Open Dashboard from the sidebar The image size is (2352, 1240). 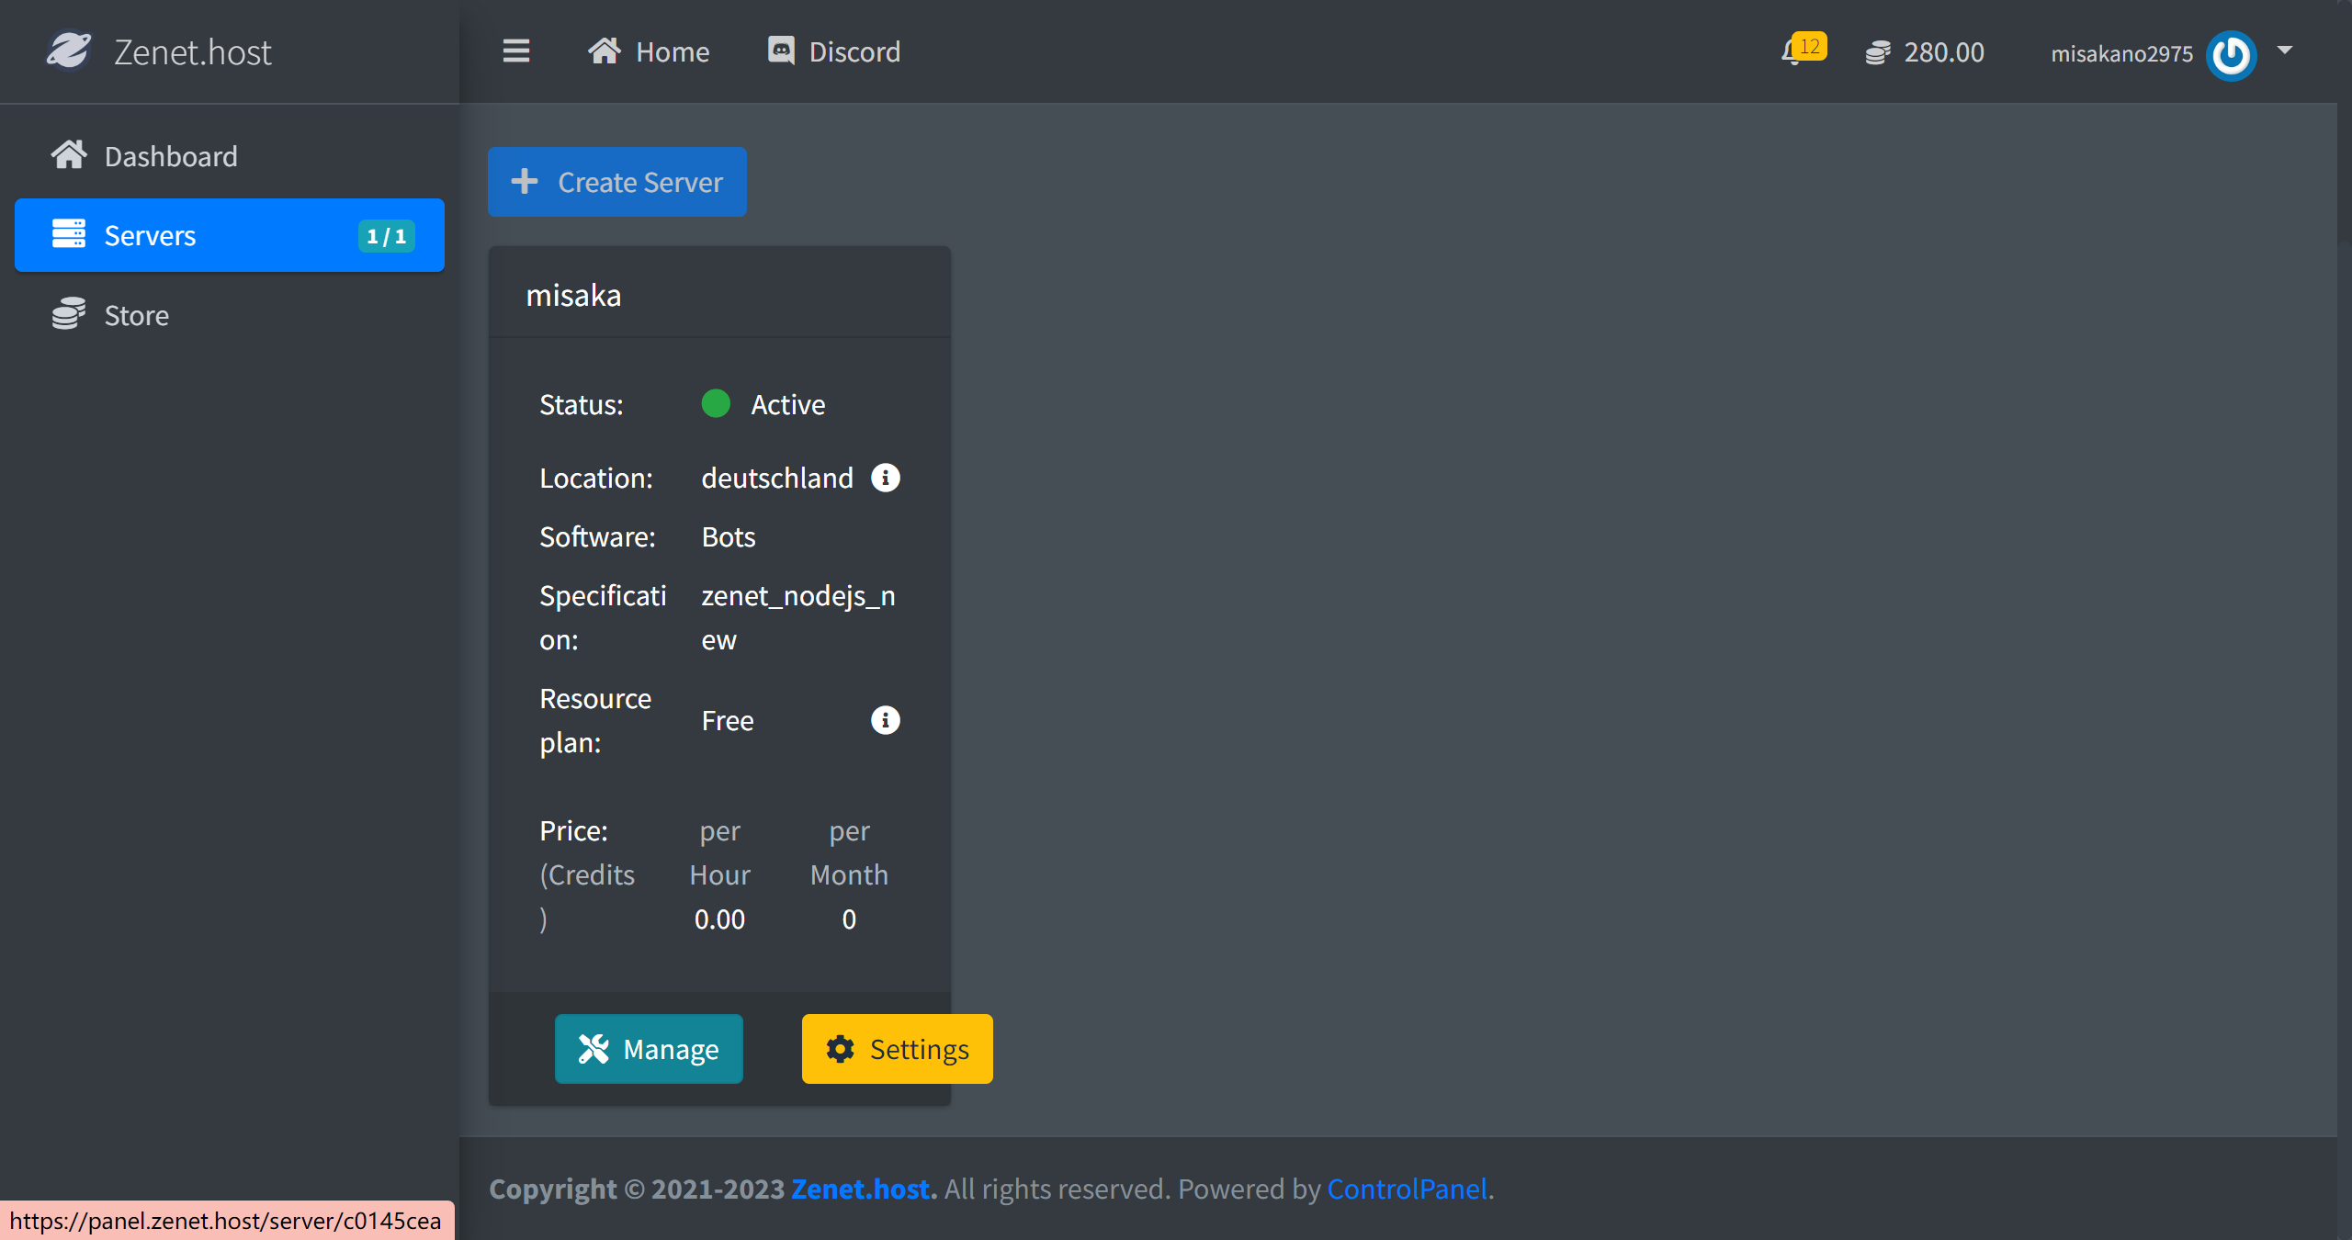171,156
